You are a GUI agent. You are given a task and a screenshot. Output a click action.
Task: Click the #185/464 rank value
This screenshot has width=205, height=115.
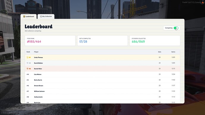tap(34, 41)
